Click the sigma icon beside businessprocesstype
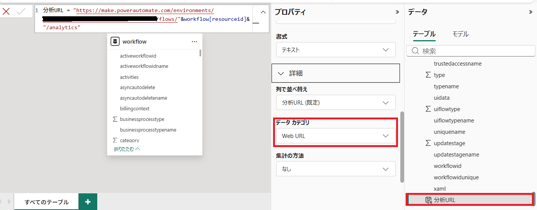 115,119
